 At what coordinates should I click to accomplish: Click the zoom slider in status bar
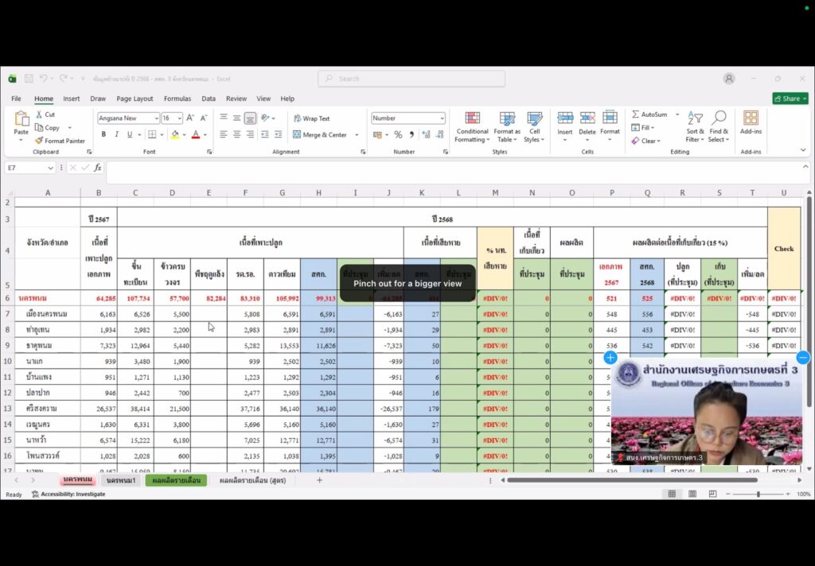[758, 494]
